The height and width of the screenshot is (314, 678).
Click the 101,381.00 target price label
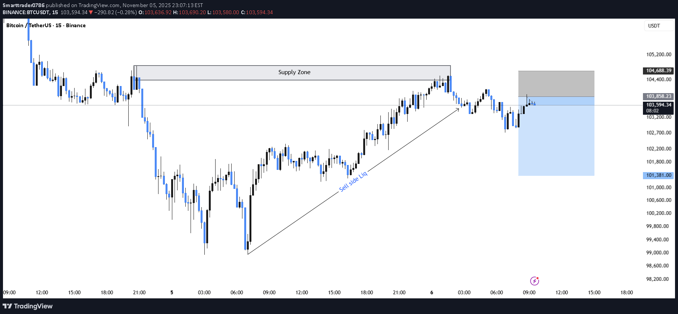658,175
